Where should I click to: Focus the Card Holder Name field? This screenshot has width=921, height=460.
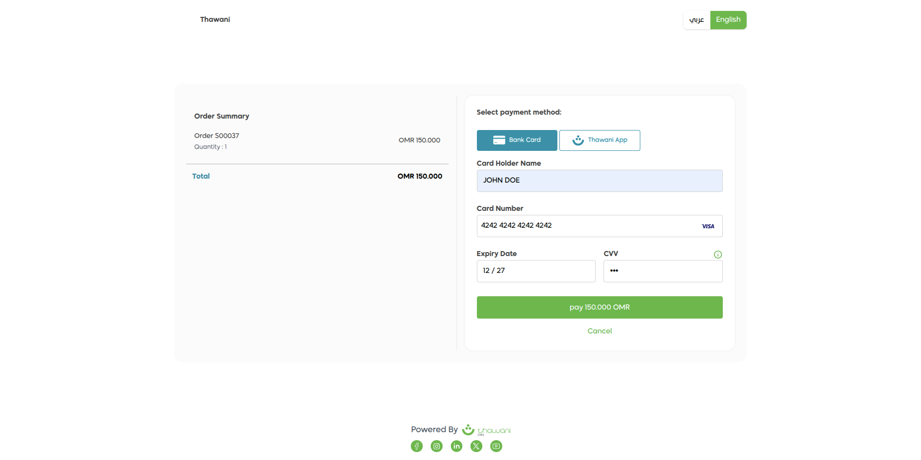click(x=600, y=181)
